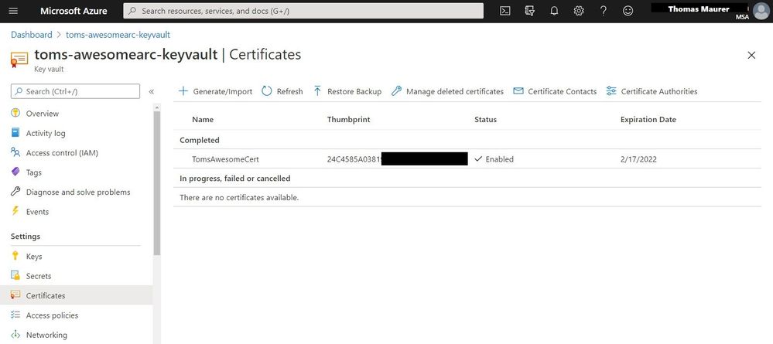Screen dimensions: 773x344
Task: Click the 2/17/2022 expiration date
Action: 638,159
